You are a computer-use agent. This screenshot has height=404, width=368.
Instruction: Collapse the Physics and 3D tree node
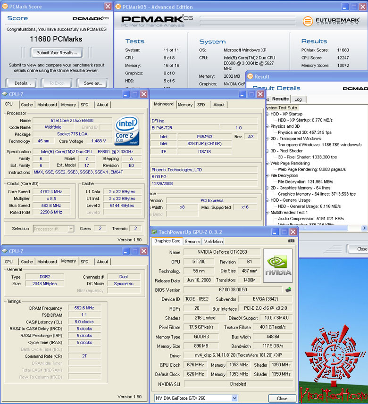pyautogui.click(x=268, y=126)
